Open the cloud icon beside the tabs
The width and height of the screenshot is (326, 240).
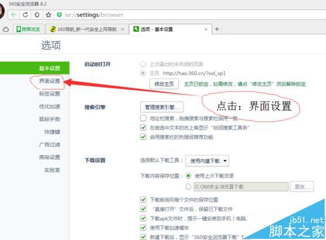click(6, 29)
